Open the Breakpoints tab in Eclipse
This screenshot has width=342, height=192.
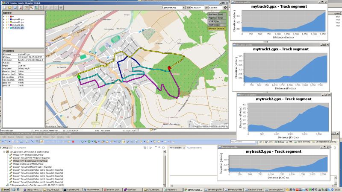point(195,148)
